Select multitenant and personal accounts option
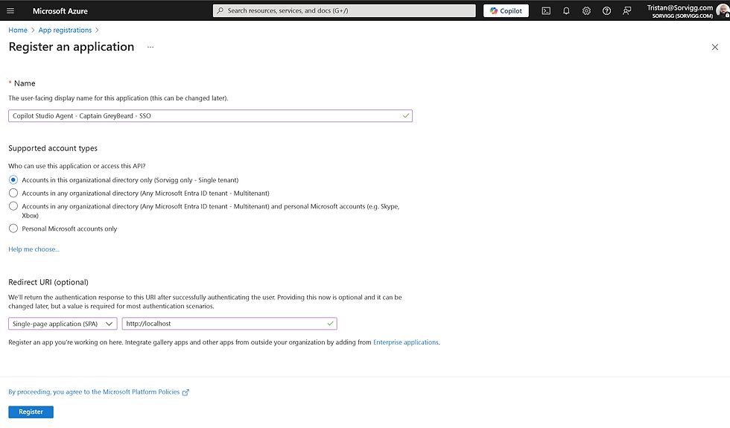730x428 pixels. pos(13,206)
